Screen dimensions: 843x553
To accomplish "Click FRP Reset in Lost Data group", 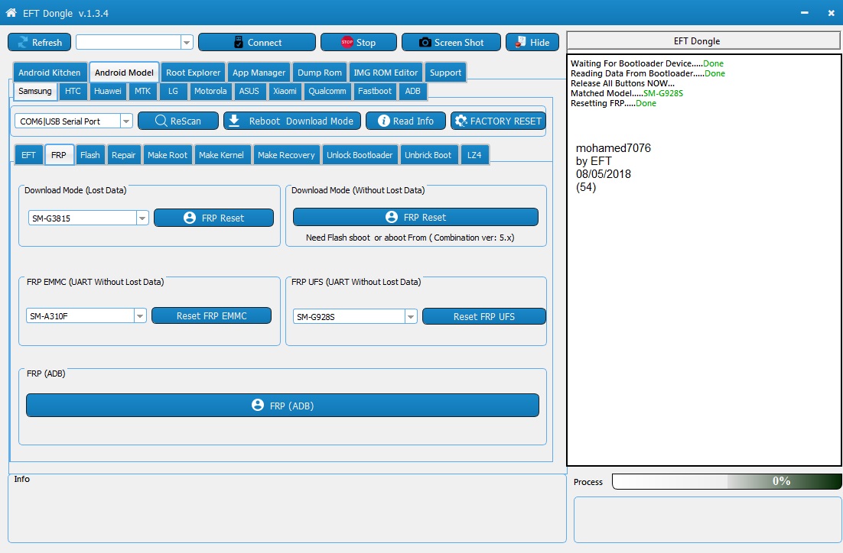I will (214, 218).
